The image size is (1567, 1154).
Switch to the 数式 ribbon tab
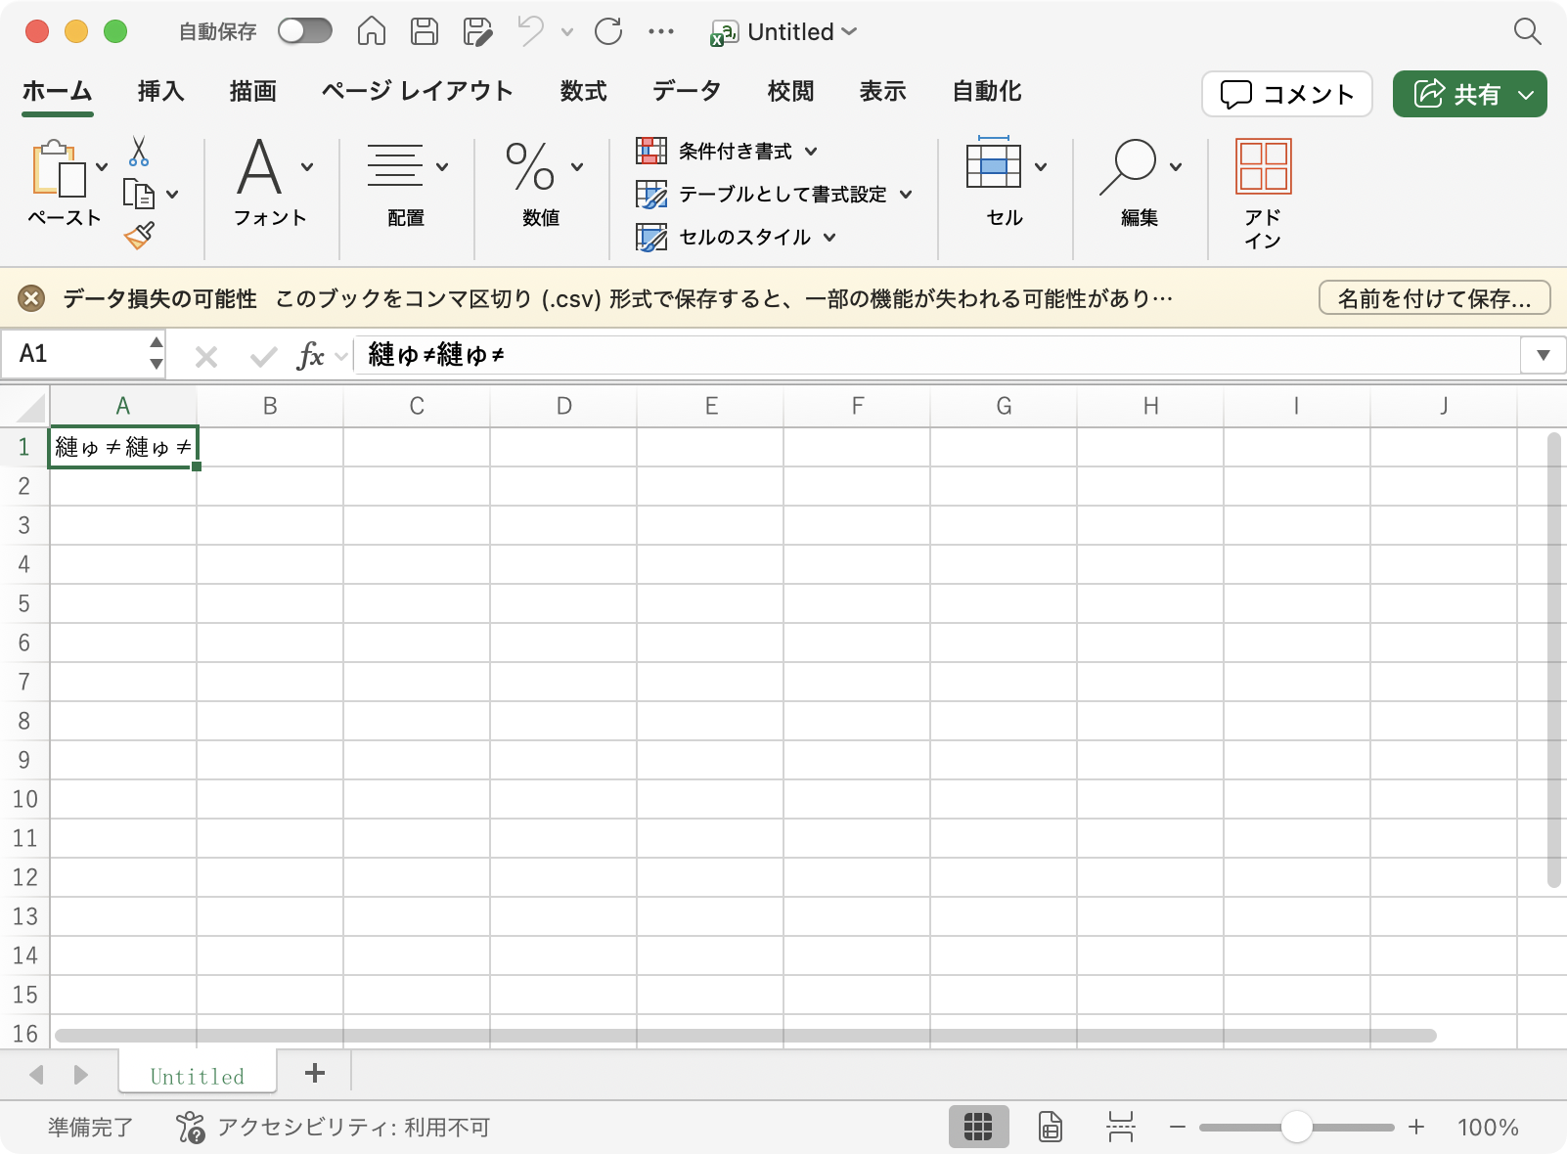[x=583, y=92]
